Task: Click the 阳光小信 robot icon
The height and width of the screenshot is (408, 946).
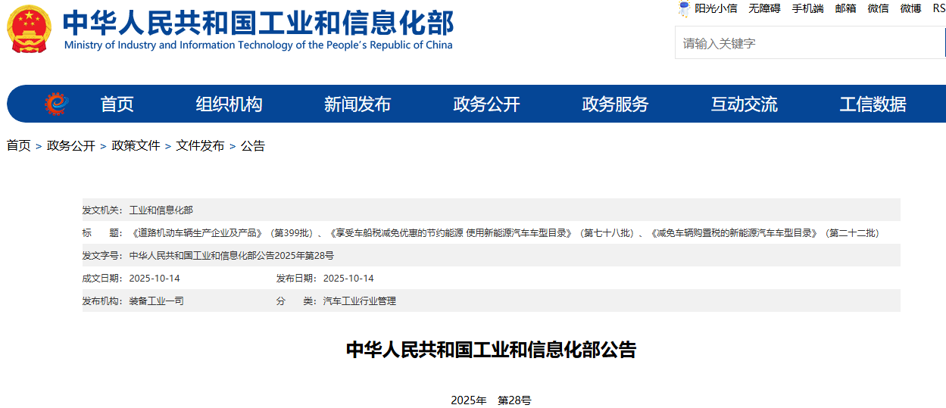Action: tap(684, 9)
